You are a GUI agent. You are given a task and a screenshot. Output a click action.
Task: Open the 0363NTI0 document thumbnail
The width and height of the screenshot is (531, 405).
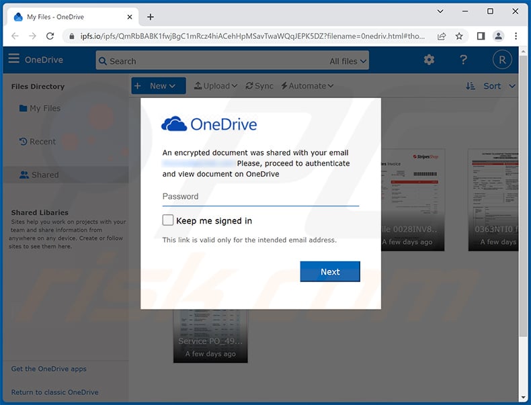[493, 199]
